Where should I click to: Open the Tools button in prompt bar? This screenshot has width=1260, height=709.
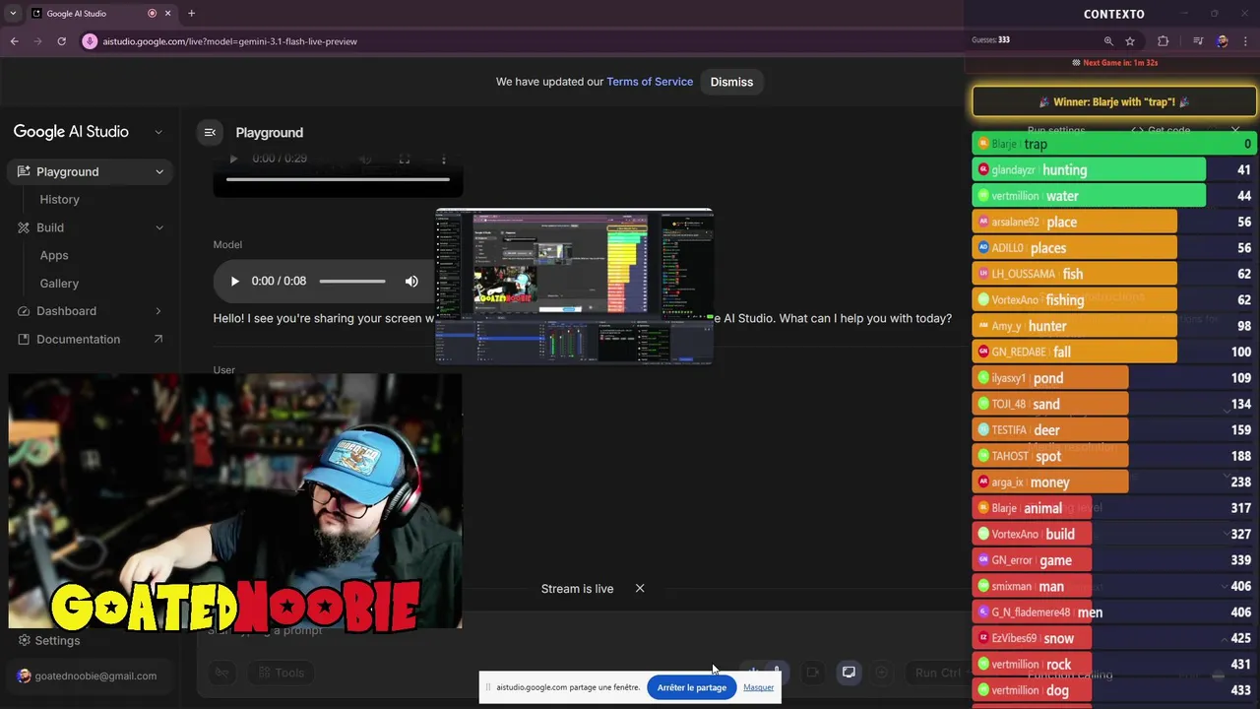281,673
